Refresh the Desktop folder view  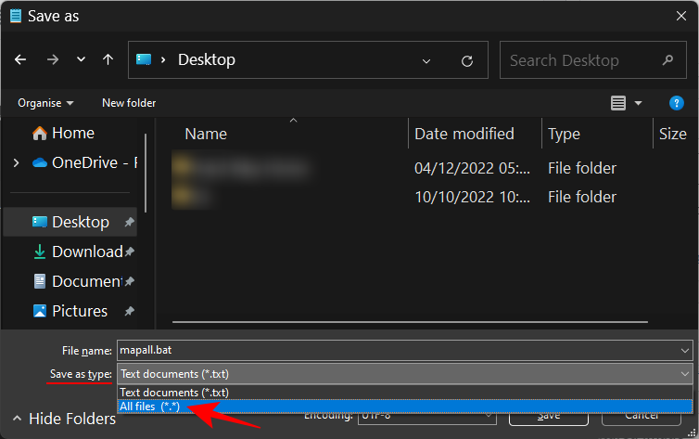click(466, 60)
